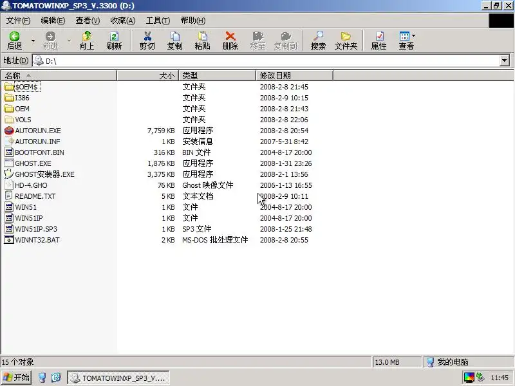Click the address field showing D:\
The height and width of the screenshot is (386, 515).
click(266, 60)
